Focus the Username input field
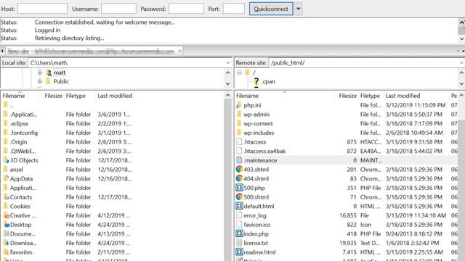The width and height of the screenshot is (465, 261). (x=118, y=9)
